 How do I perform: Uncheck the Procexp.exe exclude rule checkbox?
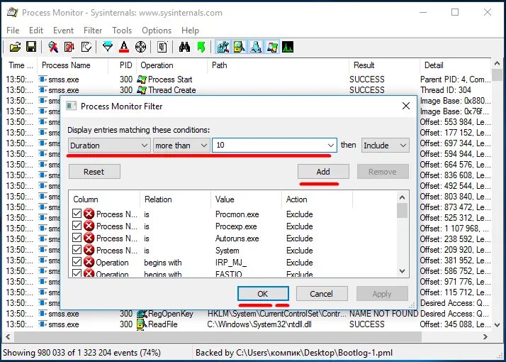coord(77,226)
